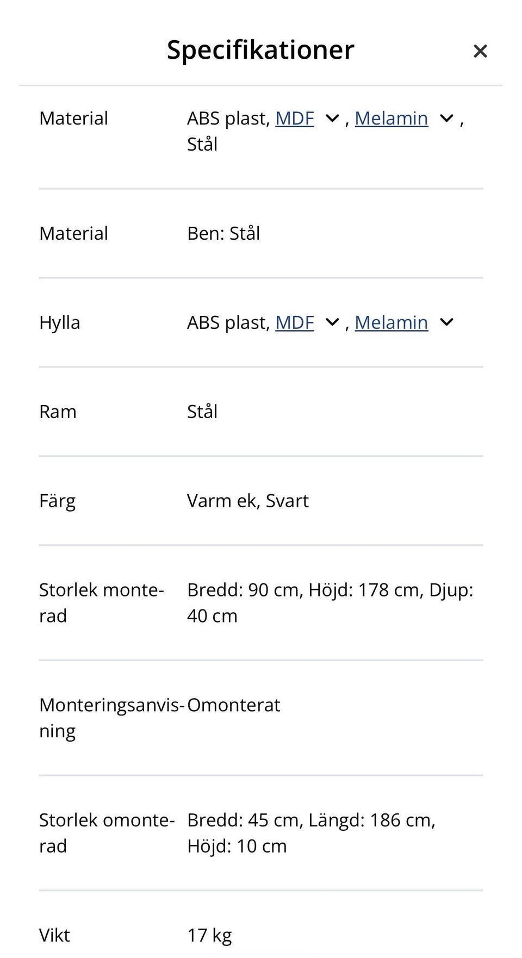
Task: Open the Melamin link in first Material row
Action: (x=391, y=119)
